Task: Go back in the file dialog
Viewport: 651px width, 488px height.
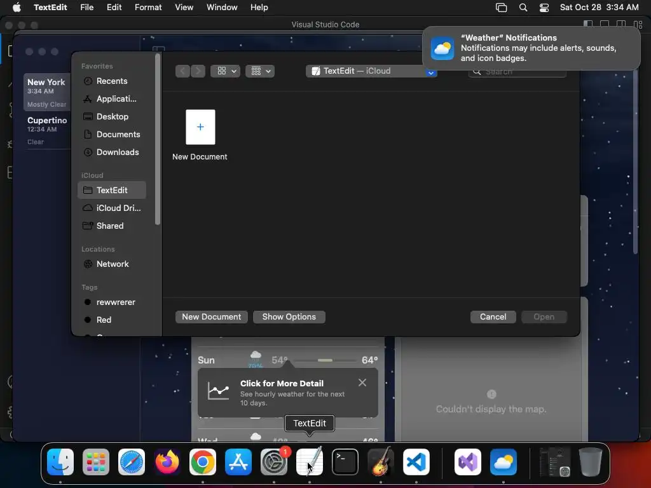Action: point(182,71)
